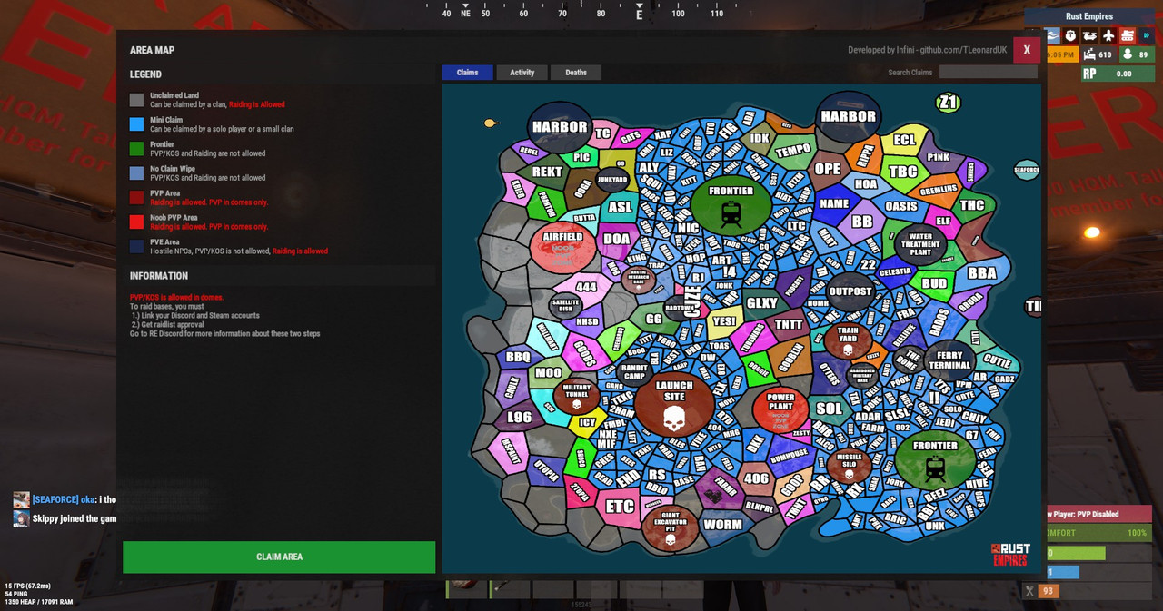Select the TBC claim region
The width and height of the screenshot is (1163, 611).
click(903, 172)
